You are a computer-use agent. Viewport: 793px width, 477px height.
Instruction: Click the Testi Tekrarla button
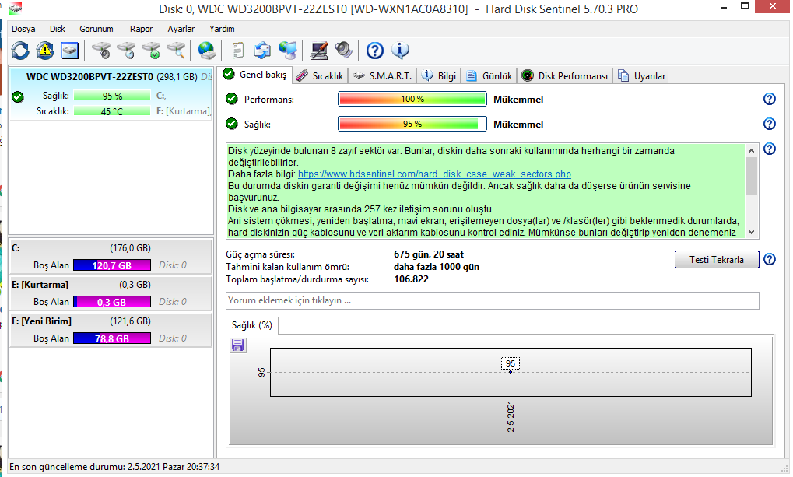(717, 259)
